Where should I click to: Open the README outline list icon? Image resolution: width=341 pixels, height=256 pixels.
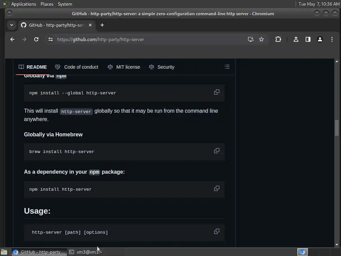[227, 67]
